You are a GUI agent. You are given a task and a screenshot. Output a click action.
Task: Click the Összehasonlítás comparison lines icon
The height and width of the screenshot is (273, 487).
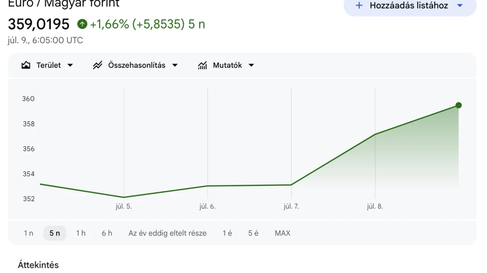(97, 65)
